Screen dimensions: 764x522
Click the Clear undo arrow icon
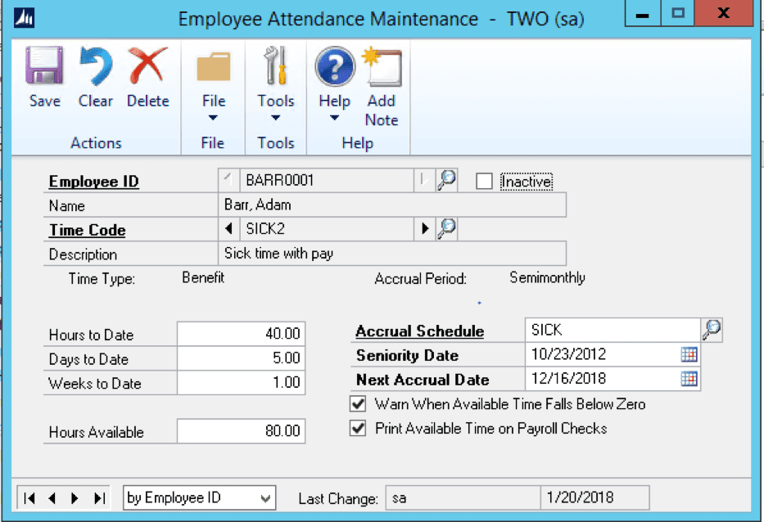click(96, 69)
